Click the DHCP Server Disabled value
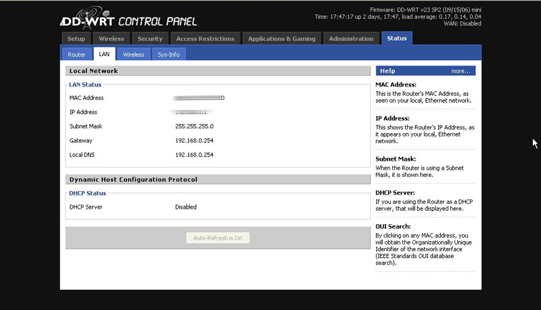 [x=186, y=207]
